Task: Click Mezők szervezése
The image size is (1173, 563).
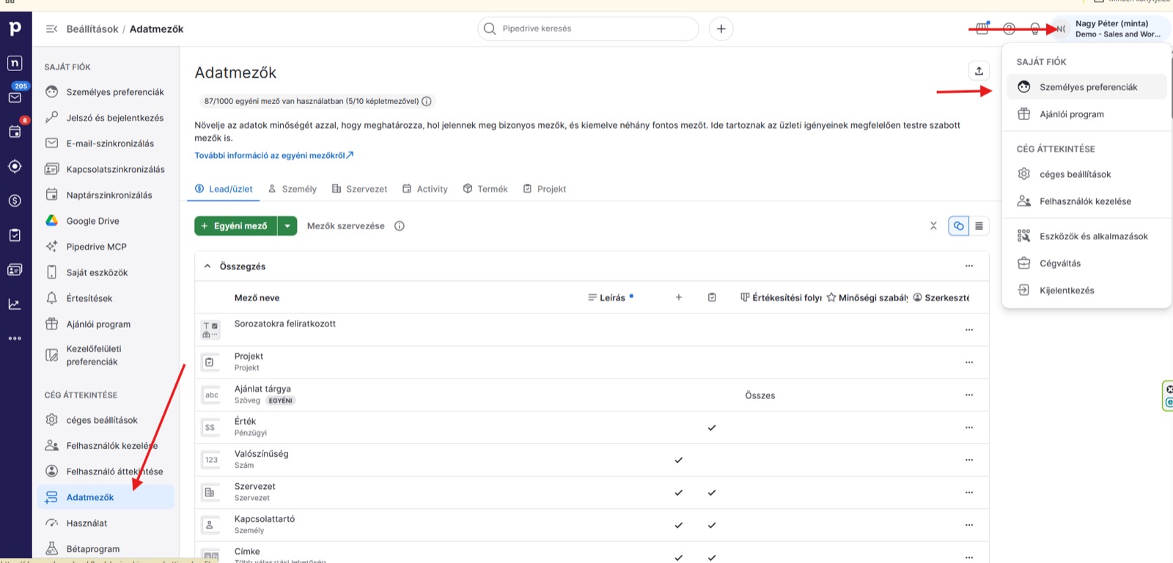Action: click(345, 226)
